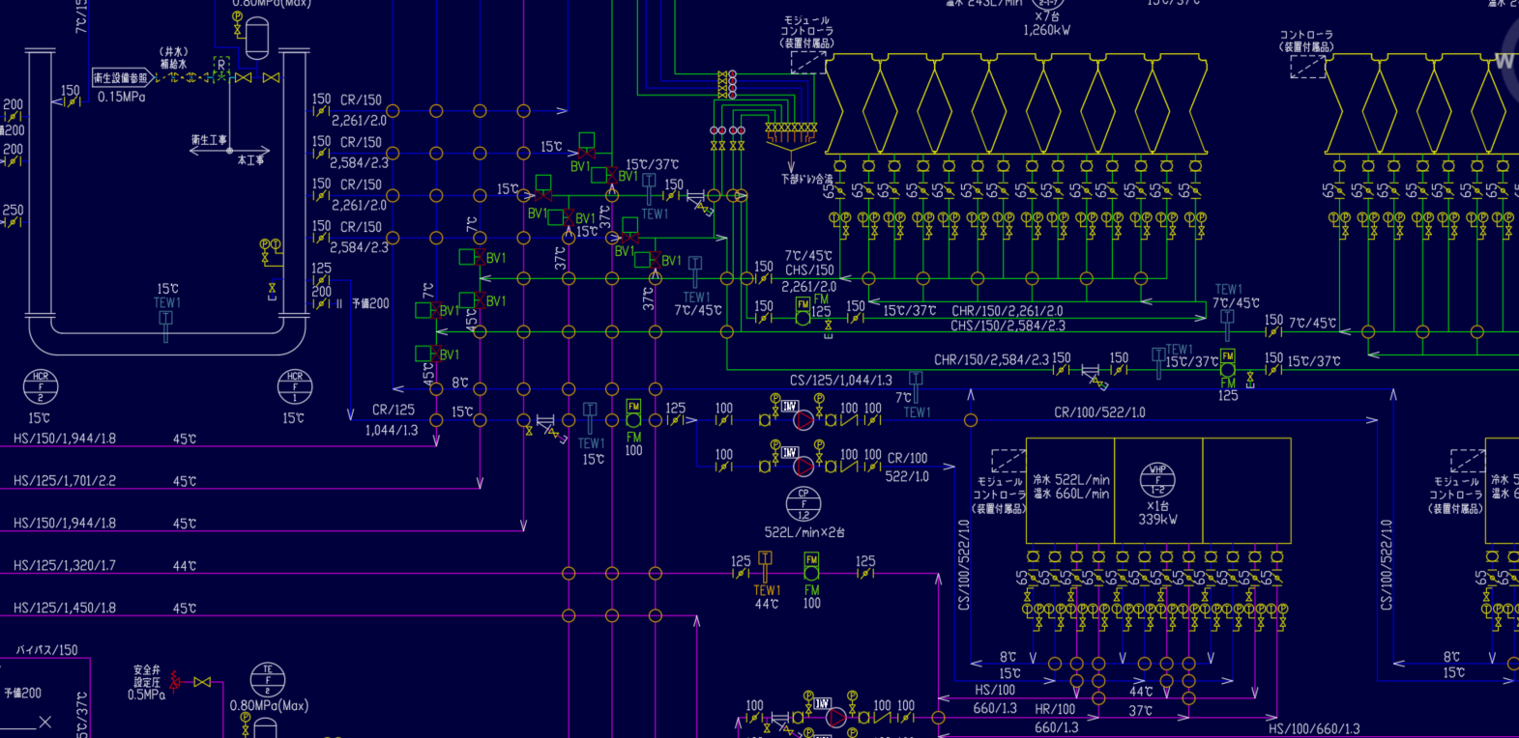Click the HCR F 1 equipment tag circle
This screenshot has width=1519, height=738.
[295, 387]
